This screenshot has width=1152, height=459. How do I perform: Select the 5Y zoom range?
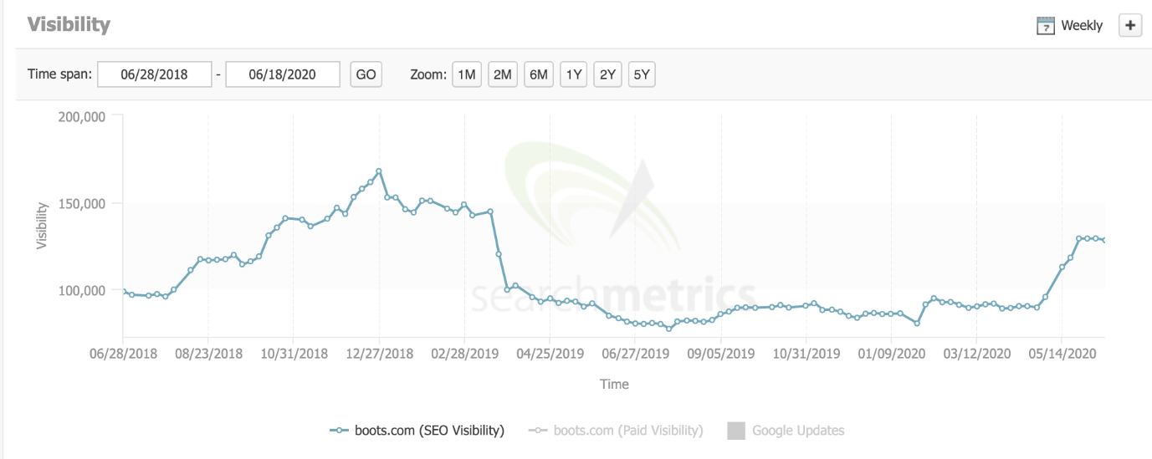pos(642,74)
